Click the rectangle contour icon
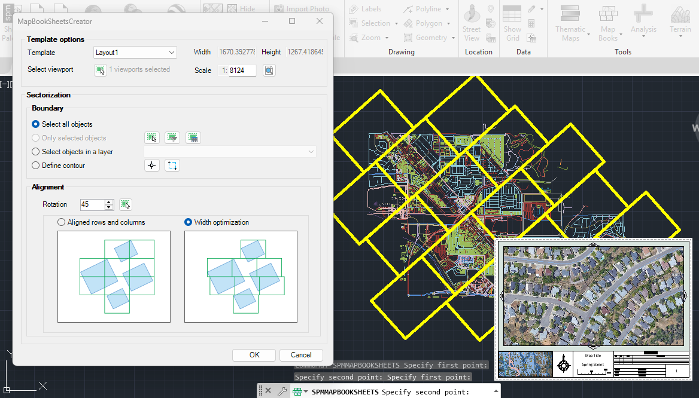Viewport: 699px width, 398px height. point(172,166)
